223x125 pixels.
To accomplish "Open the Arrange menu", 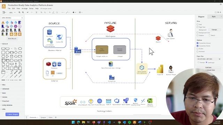I will [x=24, y=8].
